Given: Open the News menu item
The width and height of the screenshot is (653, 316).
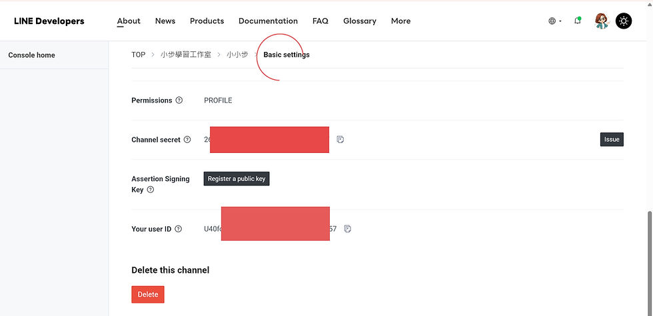Looking at the screenshot, I should pos(165,21).
